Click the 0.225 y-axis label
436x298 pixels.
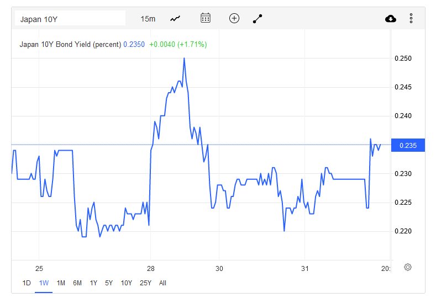[x=403, y=203]
